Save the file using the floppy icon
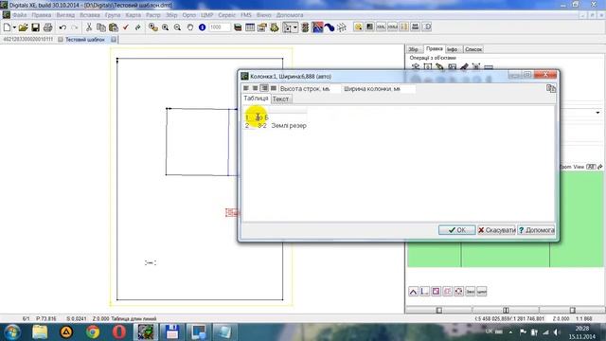This screenshot has height=341, width=606. (36, 27)
